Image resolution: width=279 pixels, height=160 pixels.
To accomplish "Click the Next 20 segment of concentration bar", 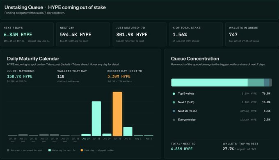I will pyautogui.click(x=267, y=82).
